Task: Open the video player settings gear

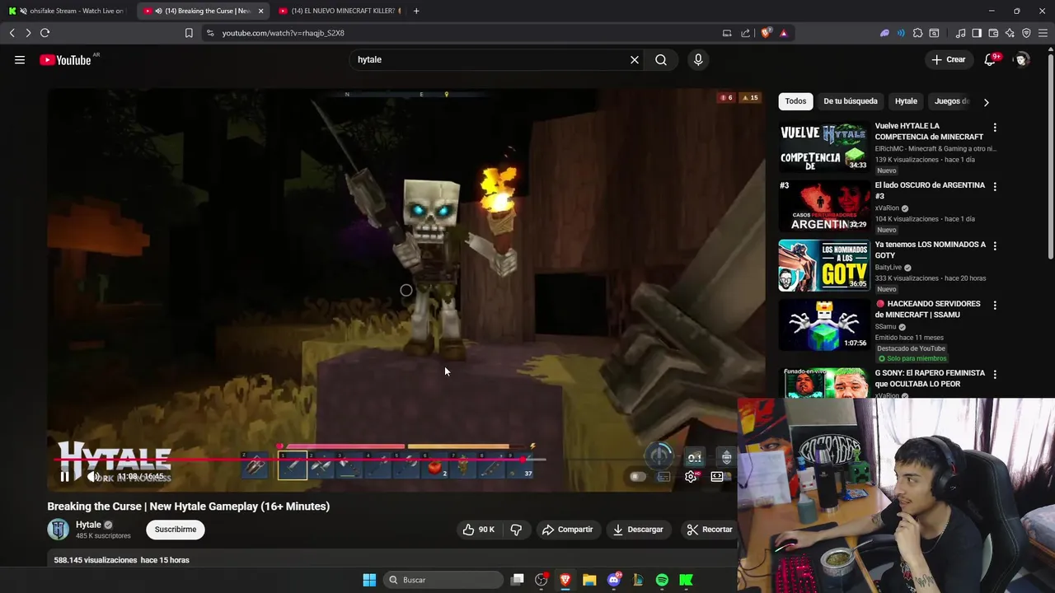Action: tap(691, 476)
